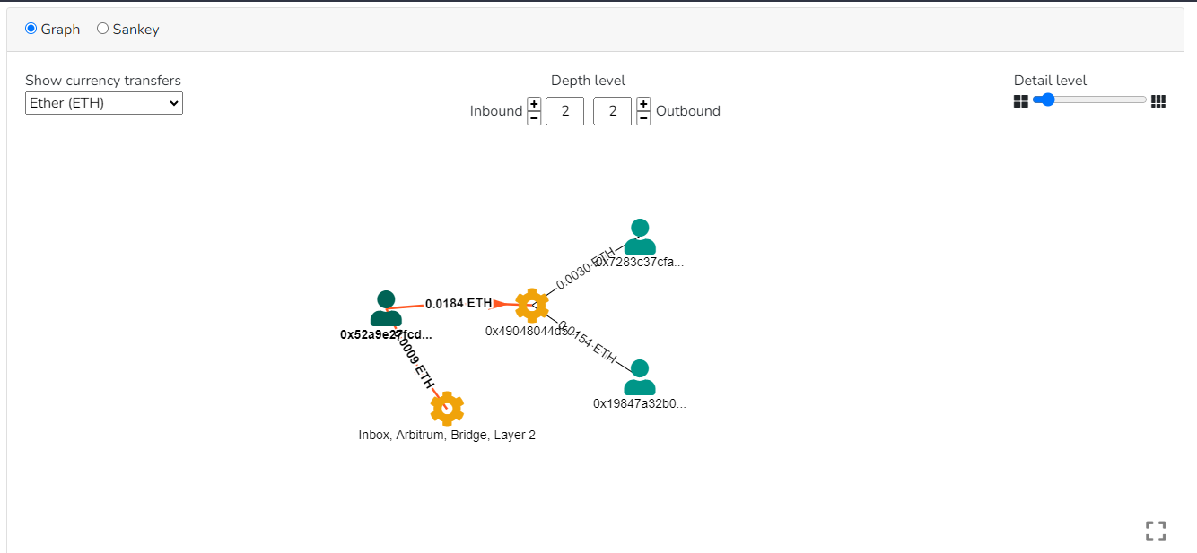Click the 0.0154 ETH transfer label
This screenshot has width=1197, height=553.
(588, 342)
